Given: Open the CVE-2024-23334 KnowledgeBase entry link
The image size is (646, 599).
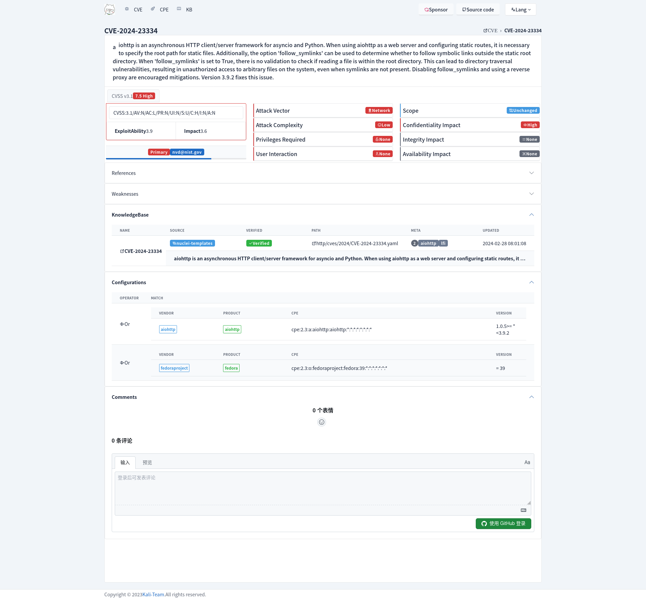Looking at the screenshot, I should [x=141, y=251].
